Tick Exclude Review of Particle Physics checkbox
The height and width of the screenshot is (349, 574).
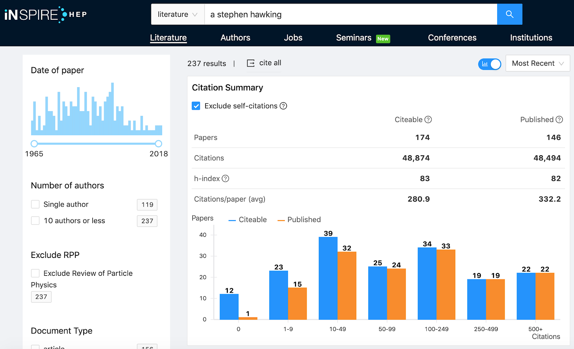(x=35, y=273)
